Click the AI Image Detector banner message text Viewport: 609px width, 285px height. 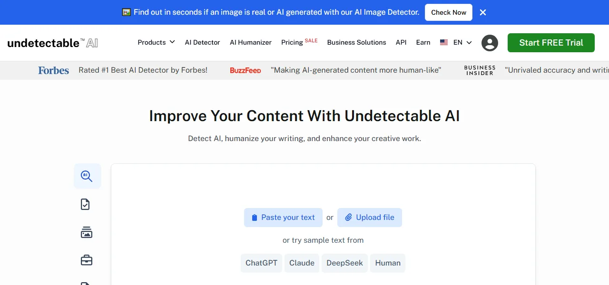(276, 12)
